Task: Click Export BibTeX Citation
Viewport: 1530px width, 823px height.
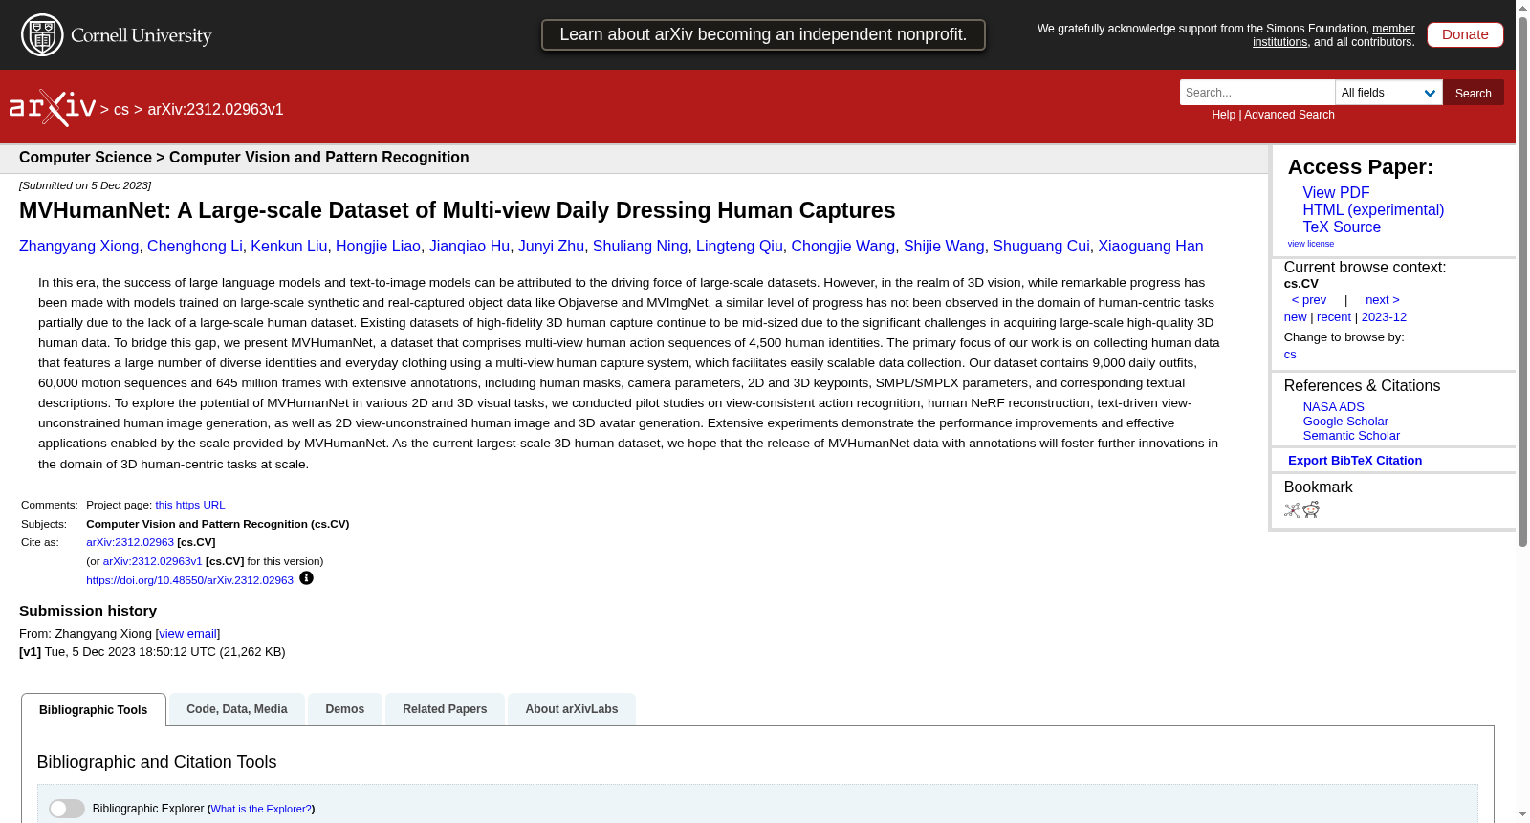Action: pyautogui.click(x=1354, y=461)
